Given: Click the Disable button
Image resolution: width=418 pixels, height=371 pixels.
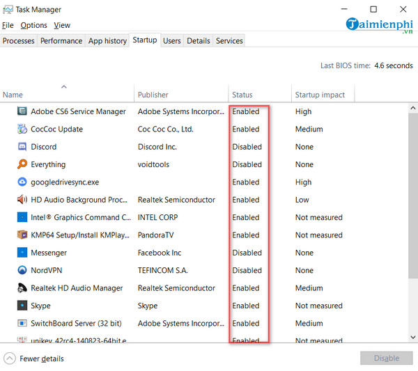Looking at the screenshot, I should coord(386,358).
